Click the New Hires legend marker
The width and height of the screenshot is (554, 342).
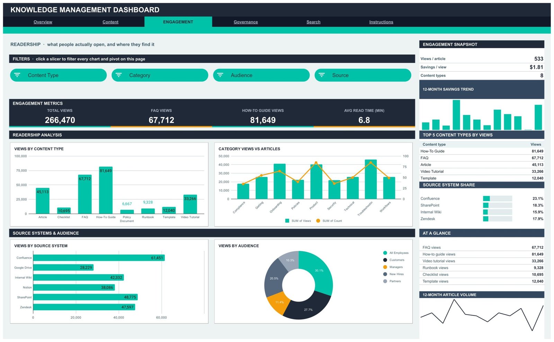coord(385,274)
